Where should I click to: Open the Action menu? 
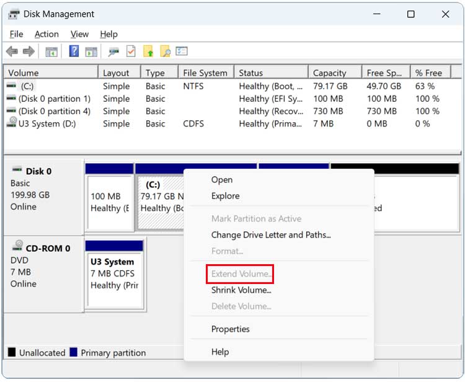click(46, 34)
